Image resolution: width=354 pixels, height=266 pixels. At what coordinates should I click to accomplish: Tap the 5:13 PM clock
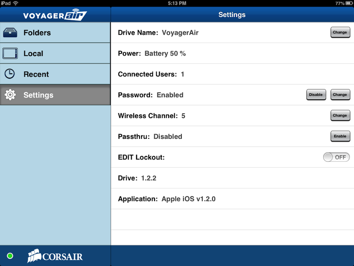coord(177,3)
